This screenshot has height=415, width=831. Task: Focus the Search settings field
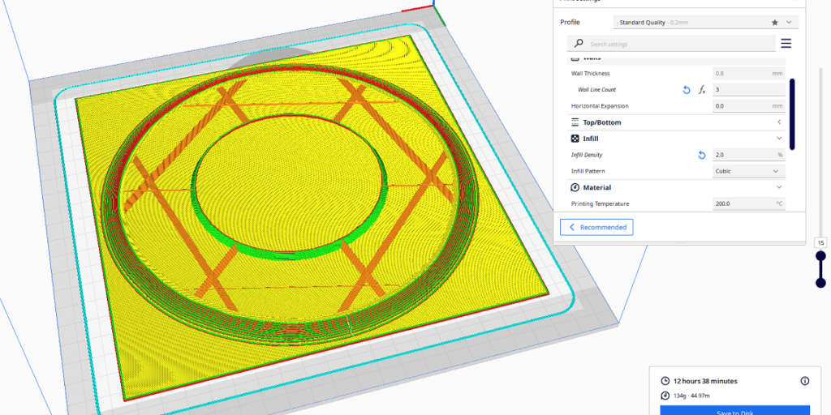678,44
